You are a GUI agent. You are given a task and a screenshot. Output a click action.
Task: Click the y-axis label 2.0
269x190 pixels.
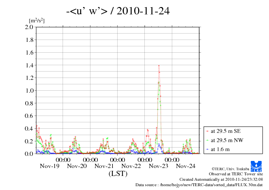click(x=29, y=27)
